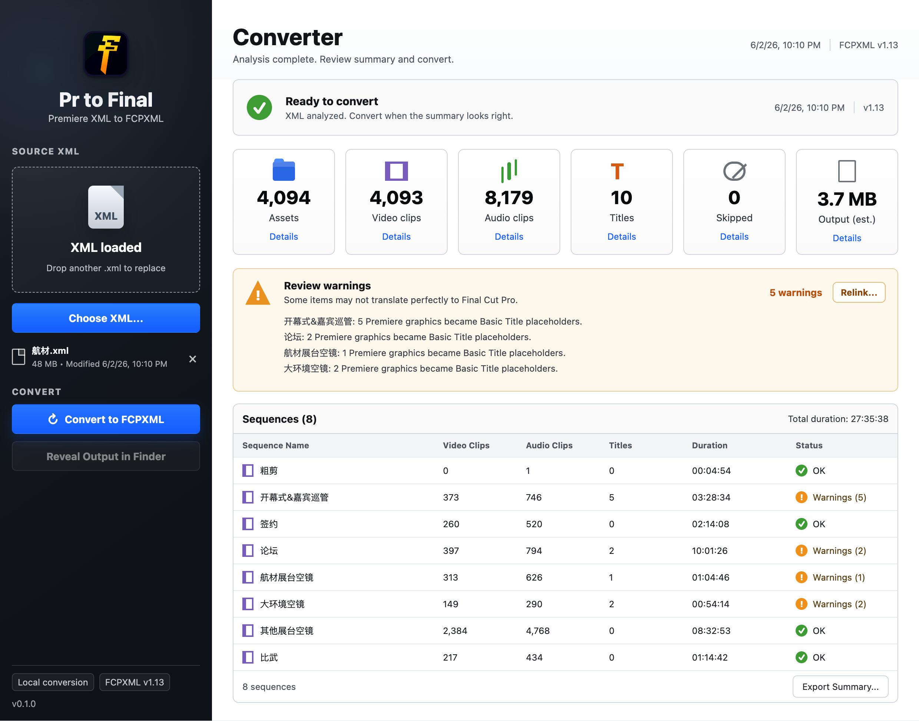Click the 8 sequences footer text
The image size is (919, 721).
tap(269, 687)
